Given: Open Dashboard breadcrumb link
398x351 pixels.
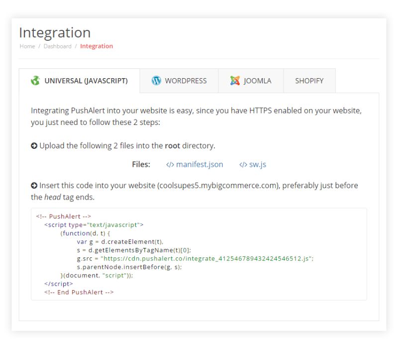Looking at the screenshot, I should coord(57,46).
